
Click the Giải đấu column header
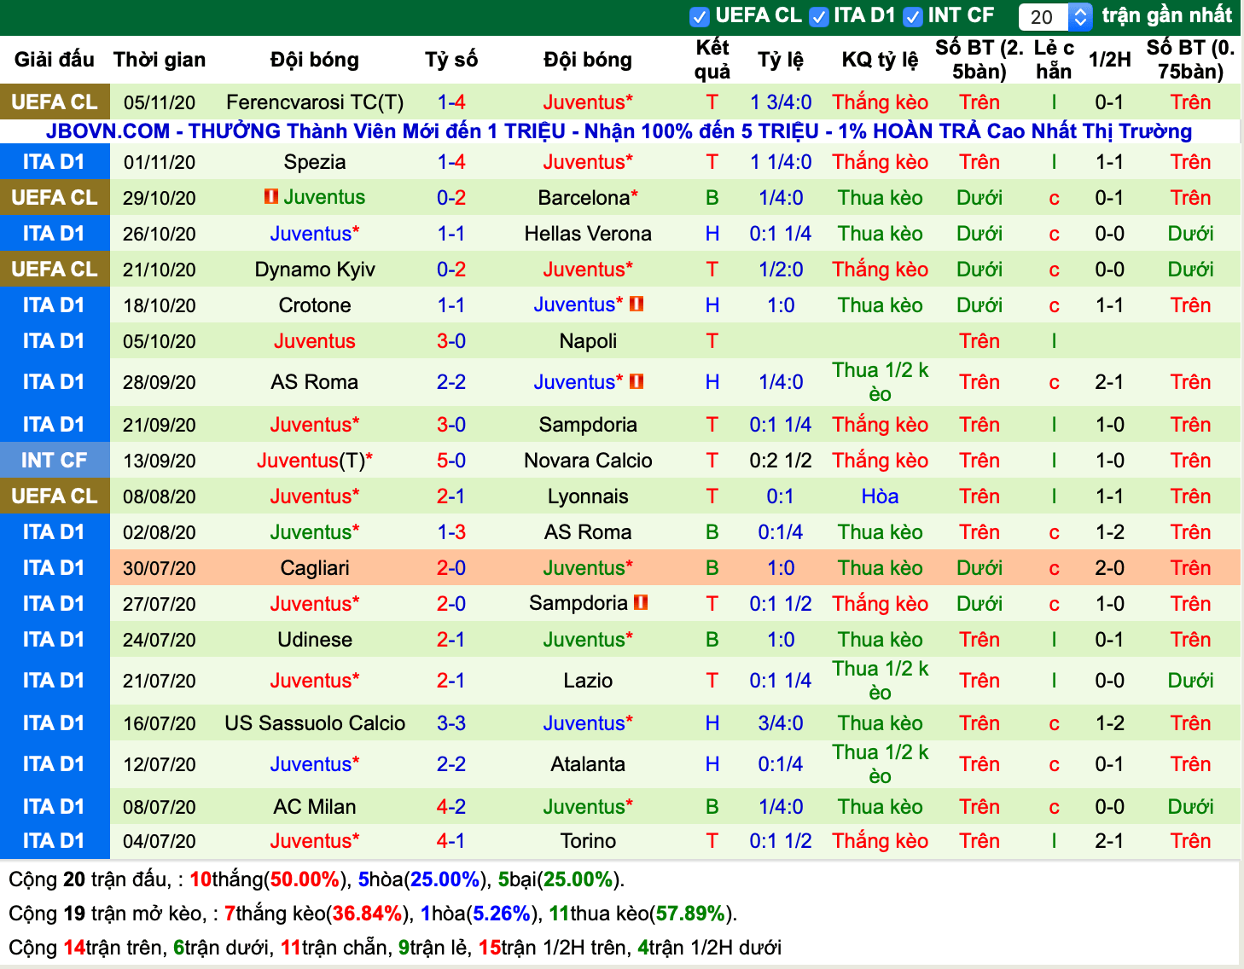pos(55,60)
